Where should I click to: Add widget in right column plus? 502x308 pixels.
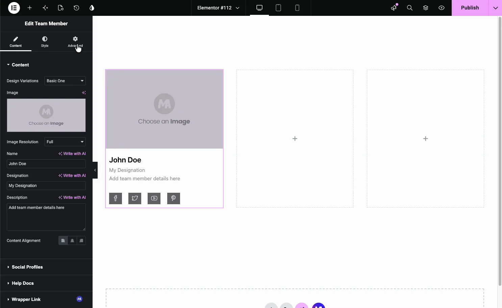426,138
